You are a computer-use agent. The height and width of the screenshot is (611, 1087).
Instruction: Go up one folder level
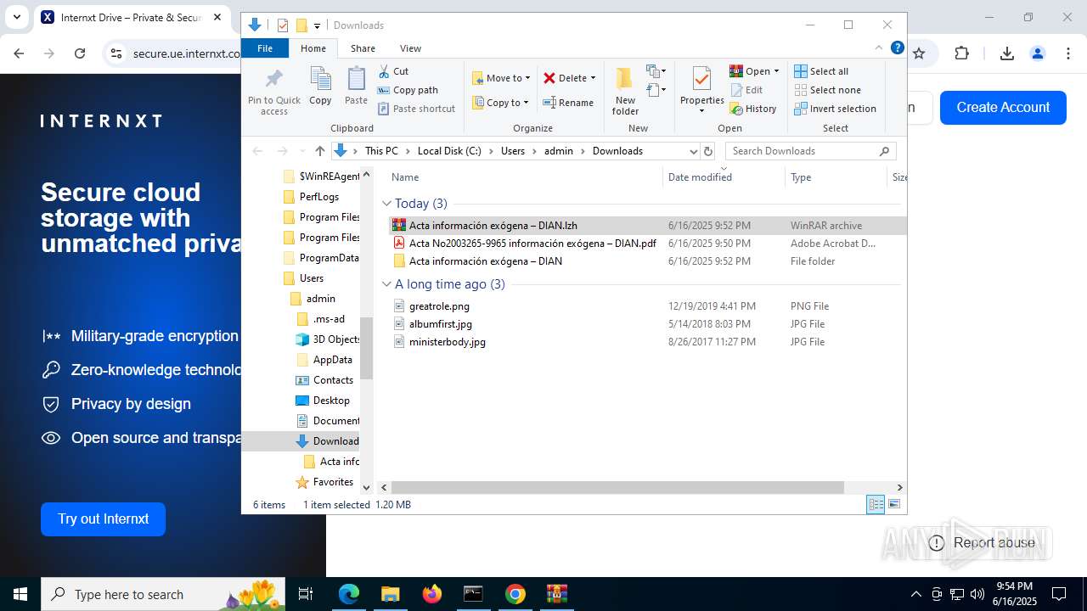(319, 151)
